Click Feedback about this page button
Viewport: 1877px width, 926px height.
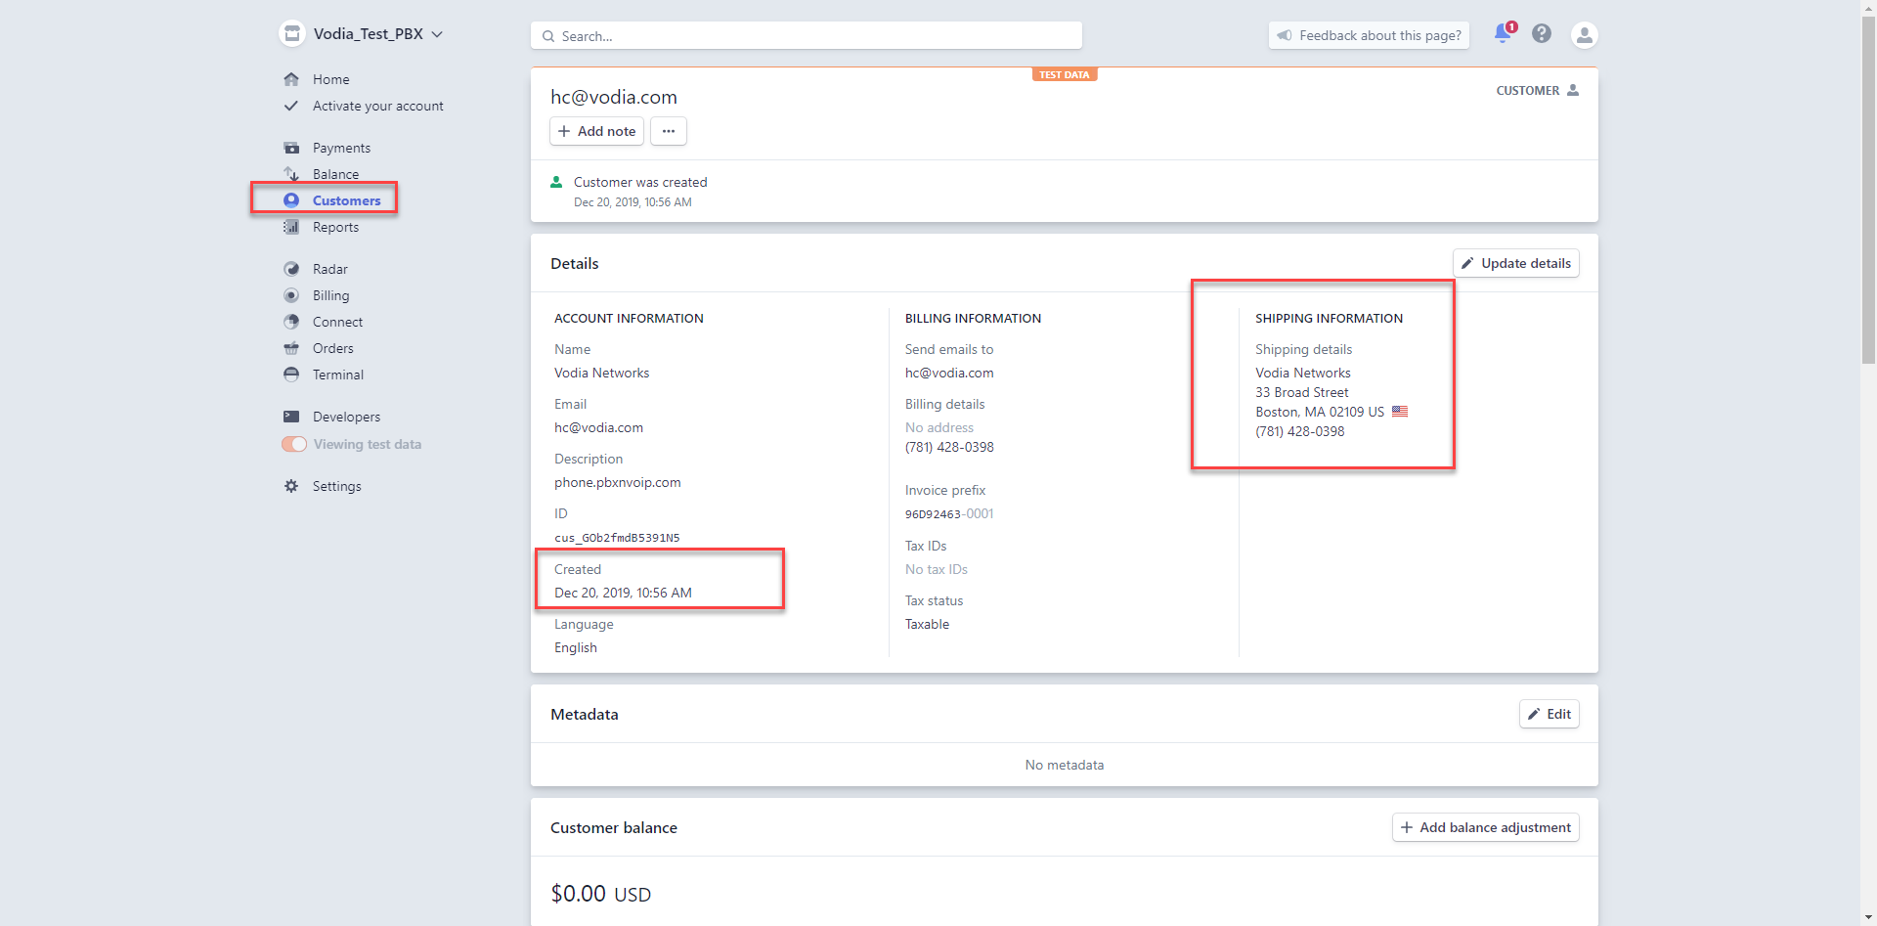click(1369, 35)
